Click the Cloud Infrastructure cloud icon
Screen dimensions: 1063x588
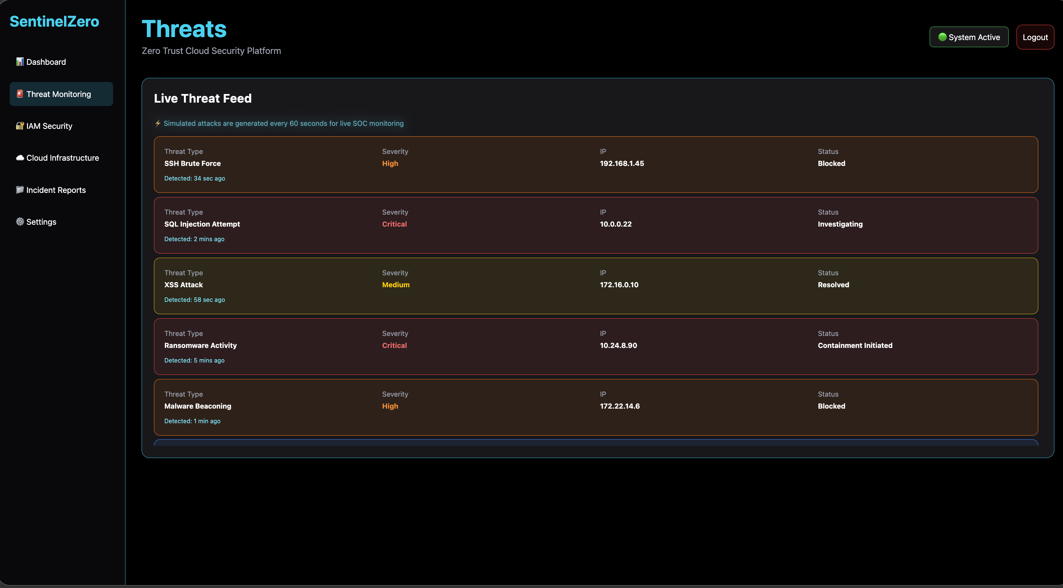pos(20,158)
